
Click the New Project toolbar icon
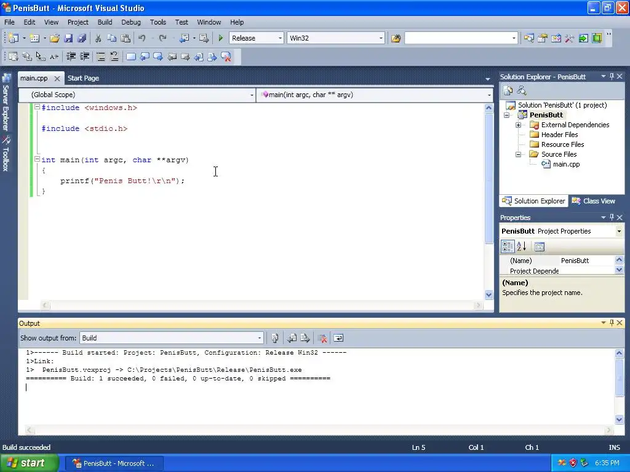point(14,38)
